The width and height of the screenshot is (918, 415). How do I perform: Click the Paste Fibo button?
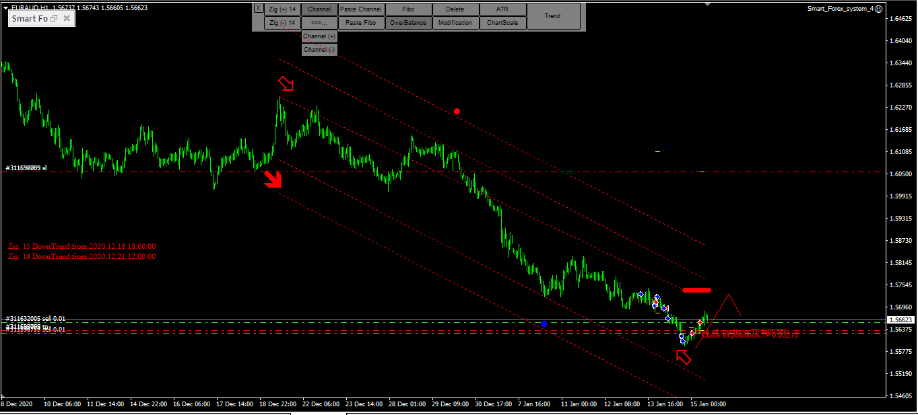coord(361,22)
